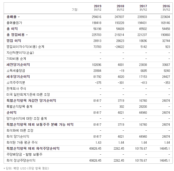The width and height of the screenshot is (174, 171).
Task: Click the 총 이익 row label
Action: pyautogui.click(x=12, y=29)
